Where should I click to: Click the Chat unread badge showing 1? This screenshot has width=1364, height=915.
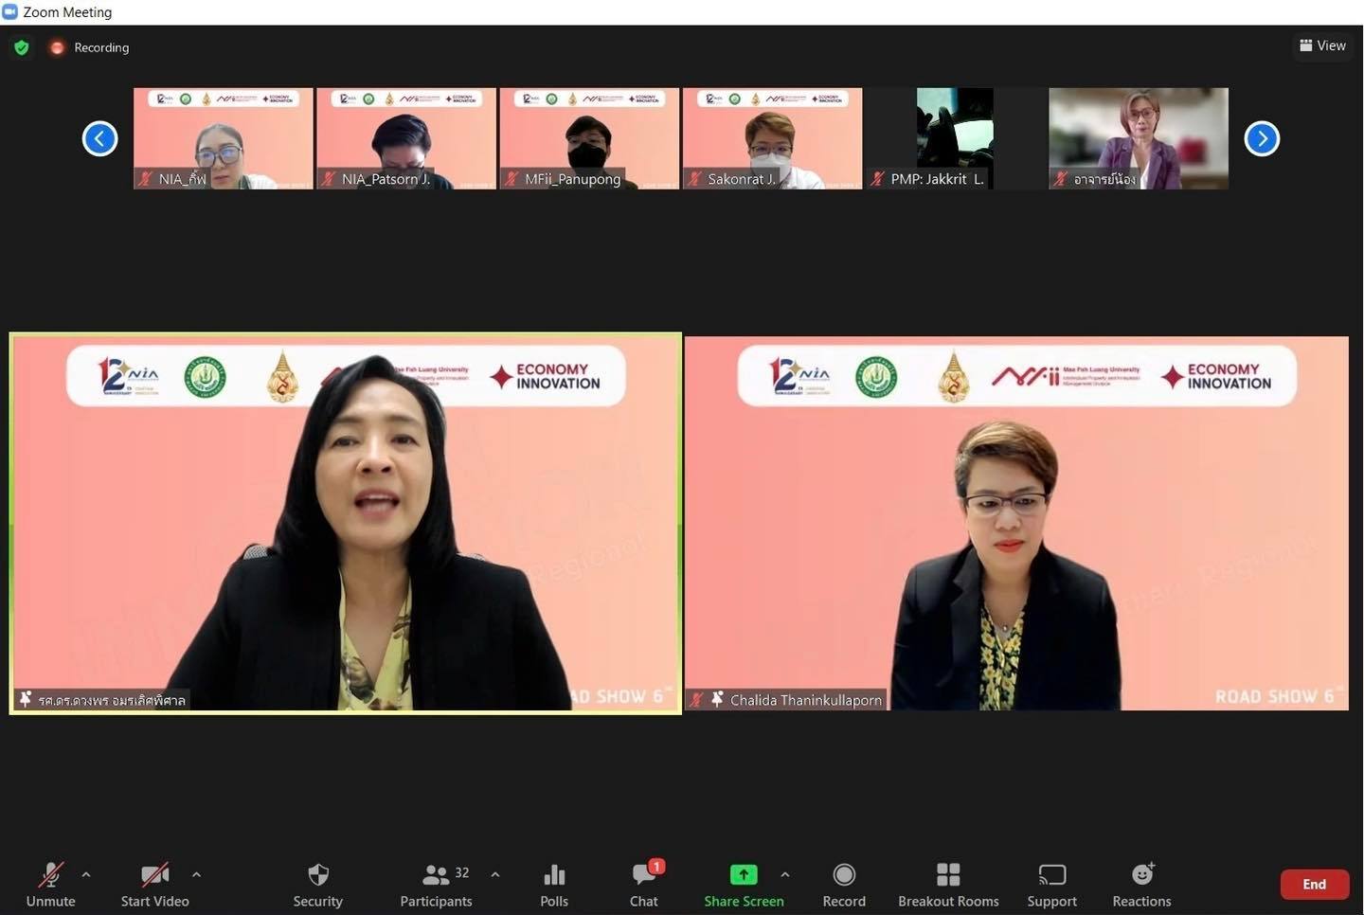[x=656, y=866]
